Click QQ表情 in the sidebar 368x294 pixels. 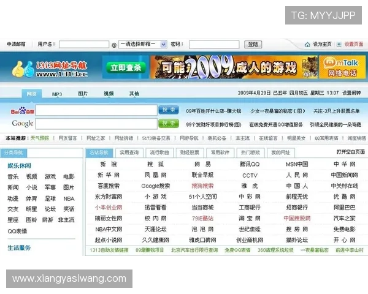click(x=17, y=231)
